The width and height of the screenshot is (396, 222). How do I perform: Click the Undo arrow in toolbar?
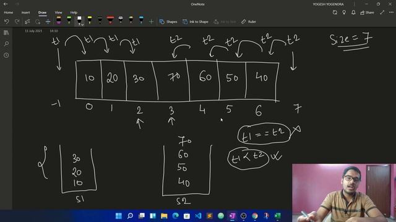coord(7,22)
